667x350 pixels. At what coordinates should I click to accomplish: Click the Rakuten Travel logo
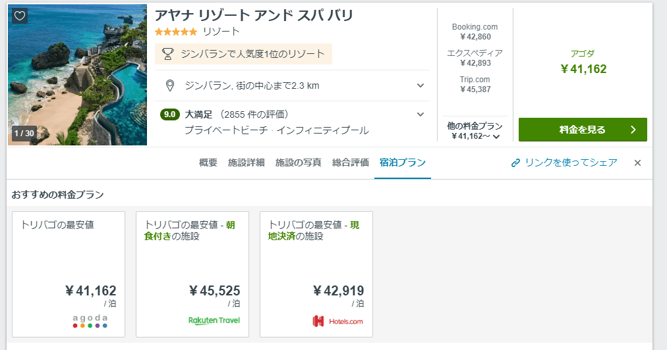click(214, 320)
